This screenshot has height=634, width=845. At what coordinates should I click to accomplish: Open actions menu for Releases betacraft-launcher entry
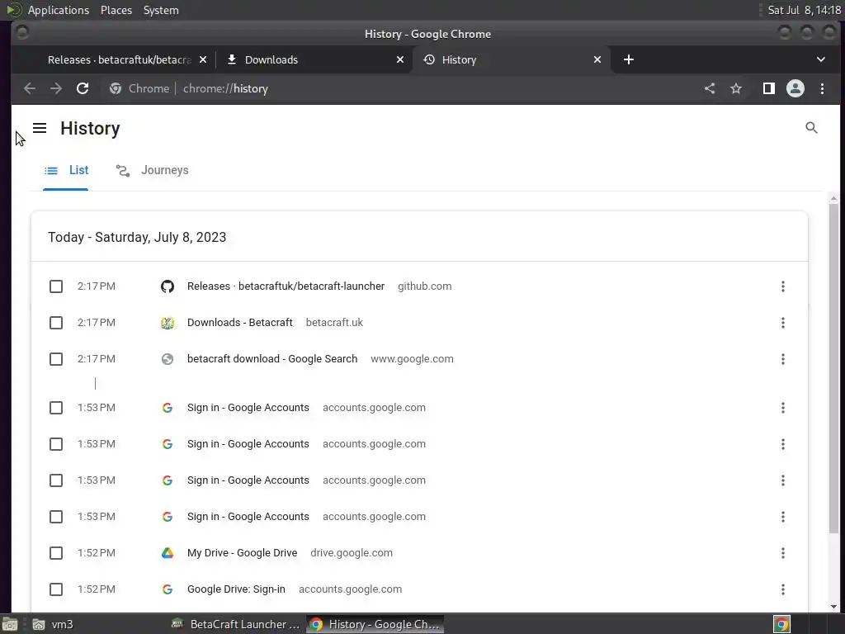782,286
